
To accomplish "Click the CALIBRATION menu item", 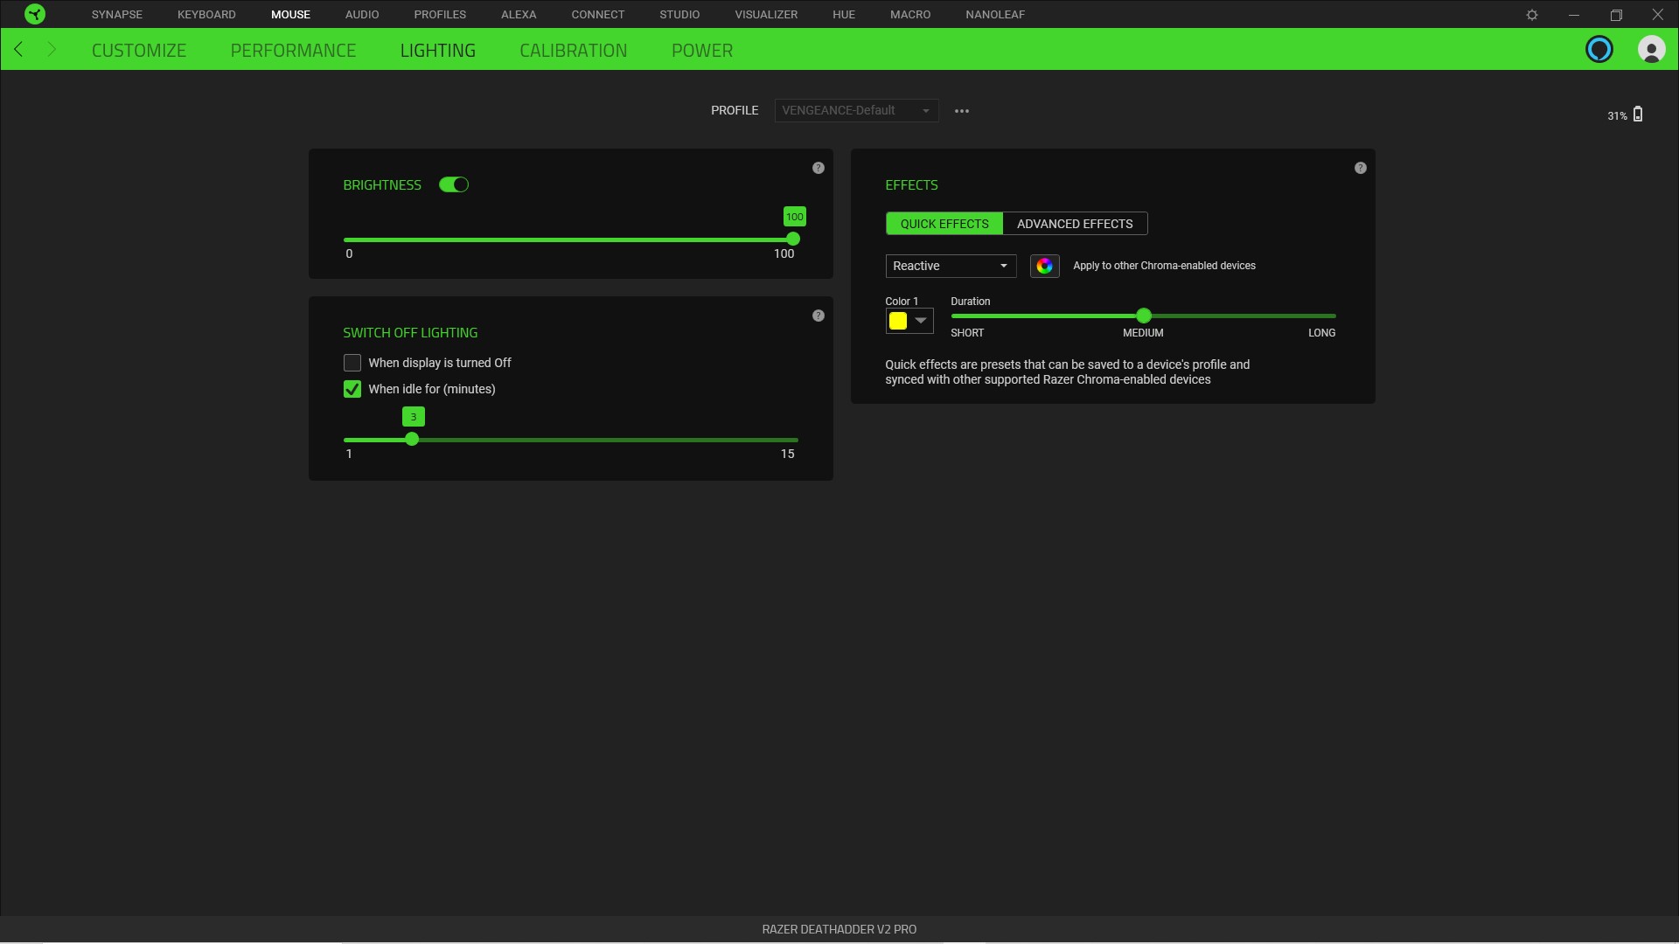I will [x=573, y=50].
